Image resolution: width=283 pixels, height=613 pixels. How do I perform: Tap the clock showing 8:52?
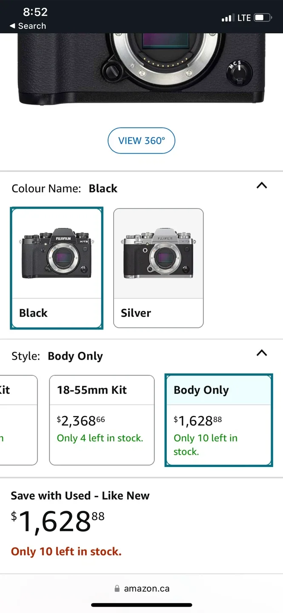[x=35, y=12]
